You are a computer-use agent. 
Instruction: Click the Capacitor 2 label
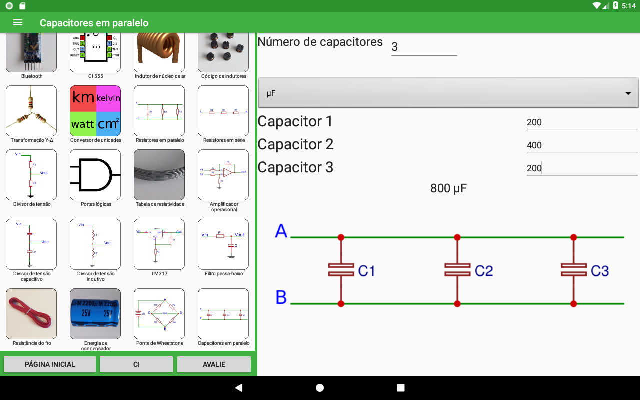point(295,144)
